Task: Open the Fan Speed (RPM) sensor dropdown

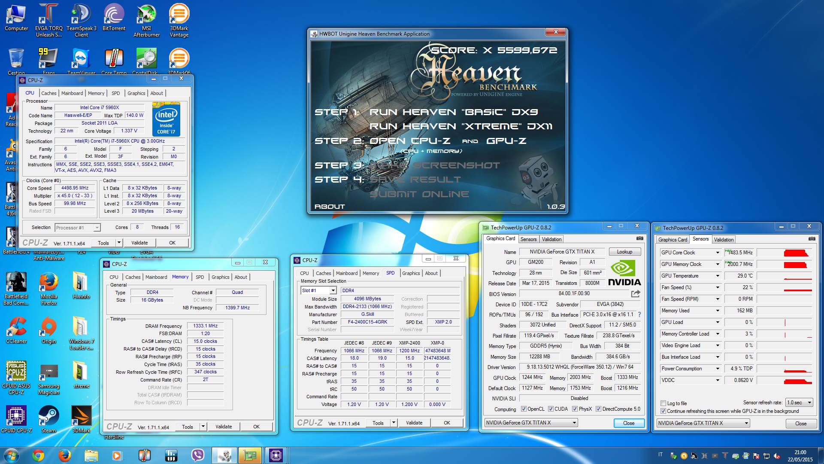Action: (718, 299)
